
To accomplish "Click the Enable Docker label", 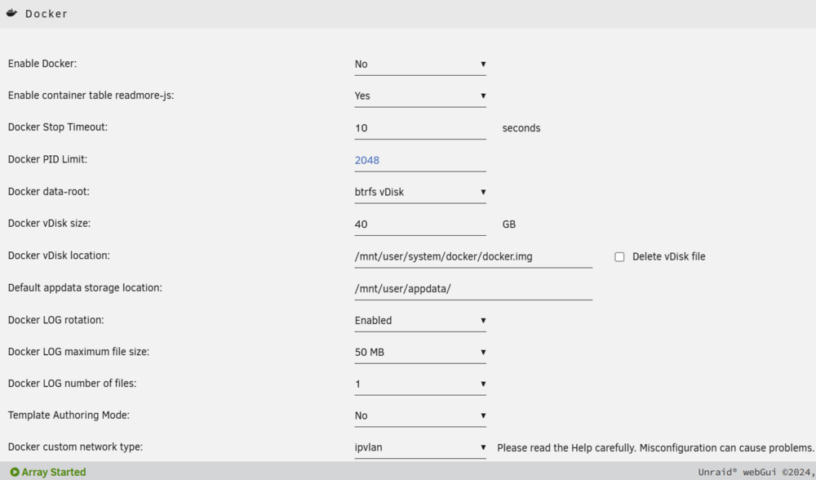I will pyautogui.click(x=42, y=64).
